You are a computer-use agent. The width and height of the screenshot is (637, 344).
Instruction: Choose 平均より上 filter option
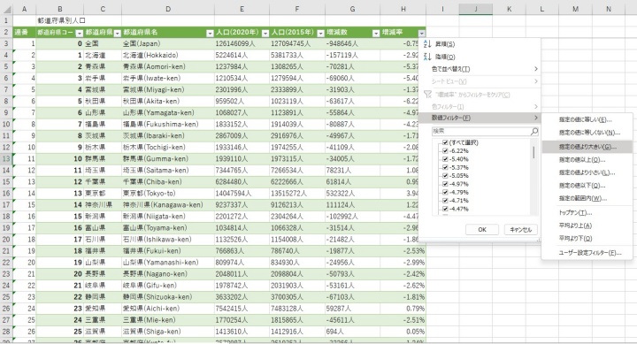[x=587, y=226]
